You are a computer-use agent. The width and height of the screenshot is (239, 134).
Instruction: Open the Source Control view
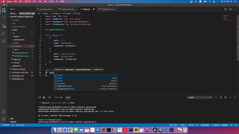[4, 26]
